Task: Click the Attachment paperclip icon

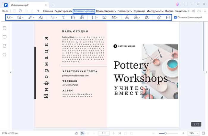Action: point(159,18)
